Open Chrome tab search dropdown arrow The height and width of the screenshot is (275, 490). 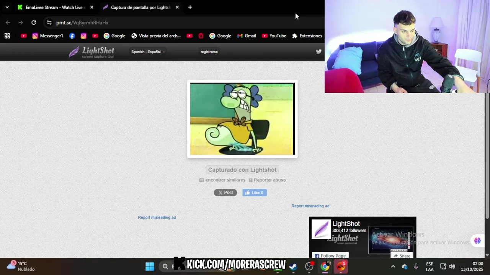click(7, 7)
